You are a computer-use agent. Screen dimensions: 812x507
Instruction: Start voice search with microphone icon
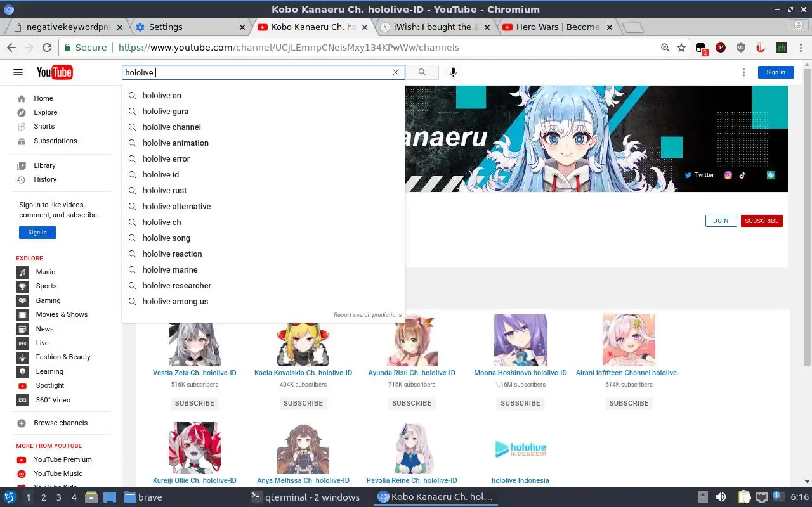453,72
